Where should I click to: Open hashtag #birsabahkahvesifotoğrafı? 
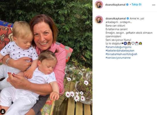[121, 54]
